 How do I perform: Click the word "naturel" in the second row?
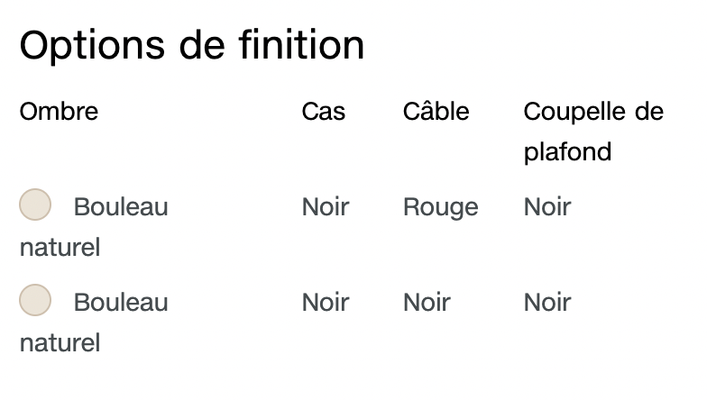[x=60, y=343]
